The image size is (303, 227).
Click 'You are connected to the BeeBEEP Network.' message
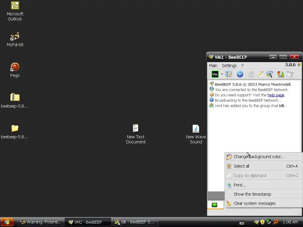(x=252, y=90)
